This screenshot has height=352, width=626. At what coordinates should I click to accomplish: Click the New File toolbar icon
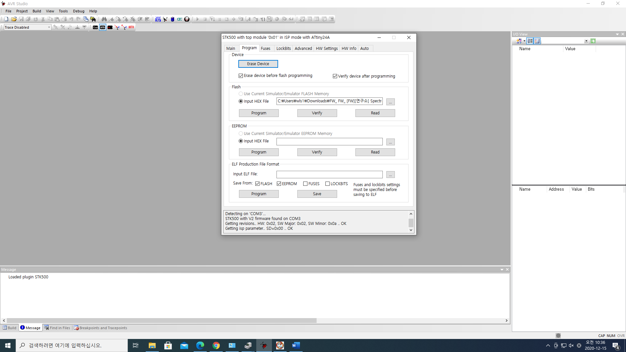tap(6, 19)
